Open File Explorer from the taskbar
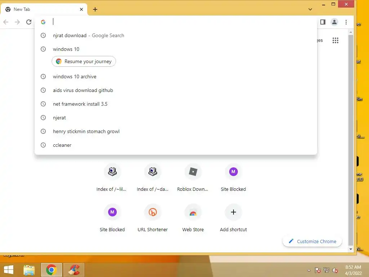This screenshot has width=369, height=277. tap(29, 270)
